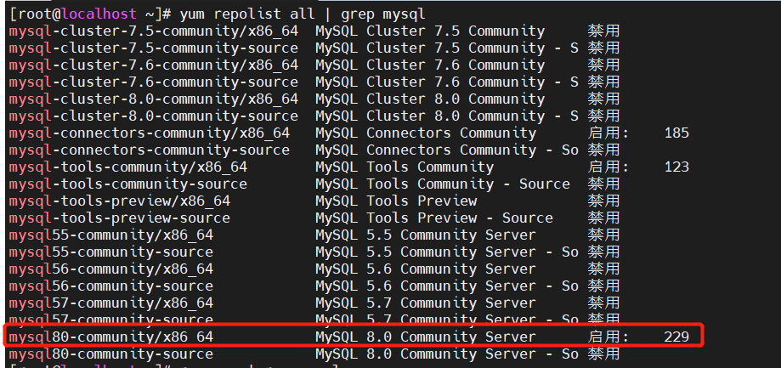Click 'MySQL Connectors Community' in the x86_64 row
Screen dimensions: 781x368
(x=426, y=133)
